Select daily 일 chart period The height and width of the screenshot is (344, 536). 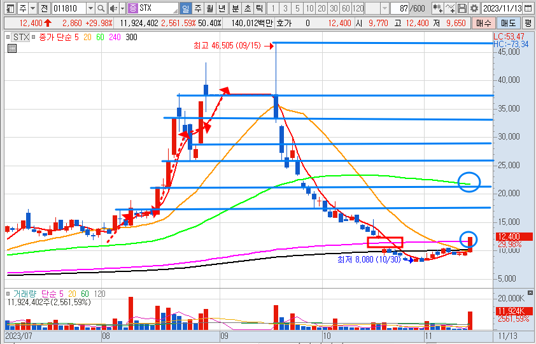click(x=185, y=8)
